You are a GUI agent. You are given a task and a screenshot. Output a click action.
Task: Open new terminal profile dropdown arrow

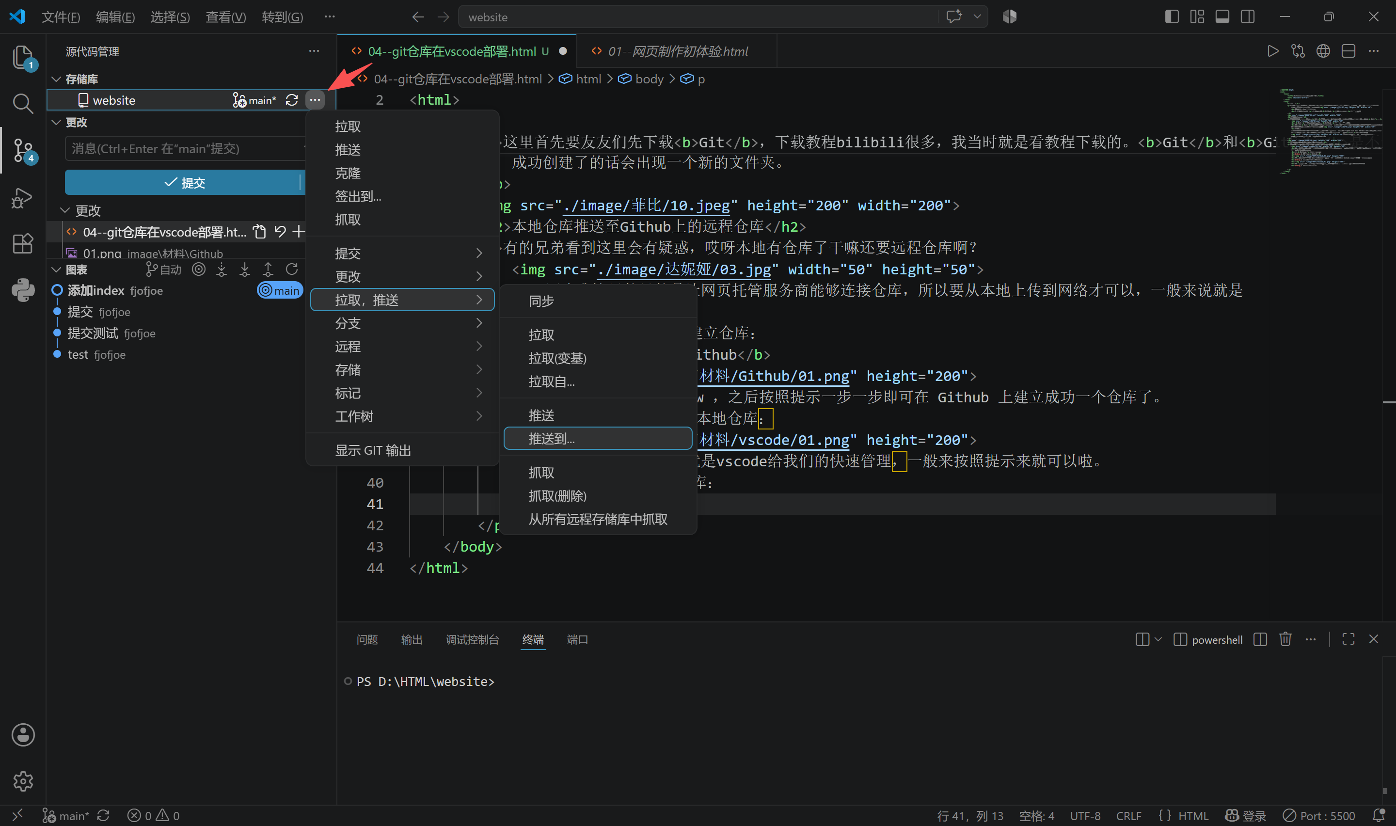point(1158,639)
